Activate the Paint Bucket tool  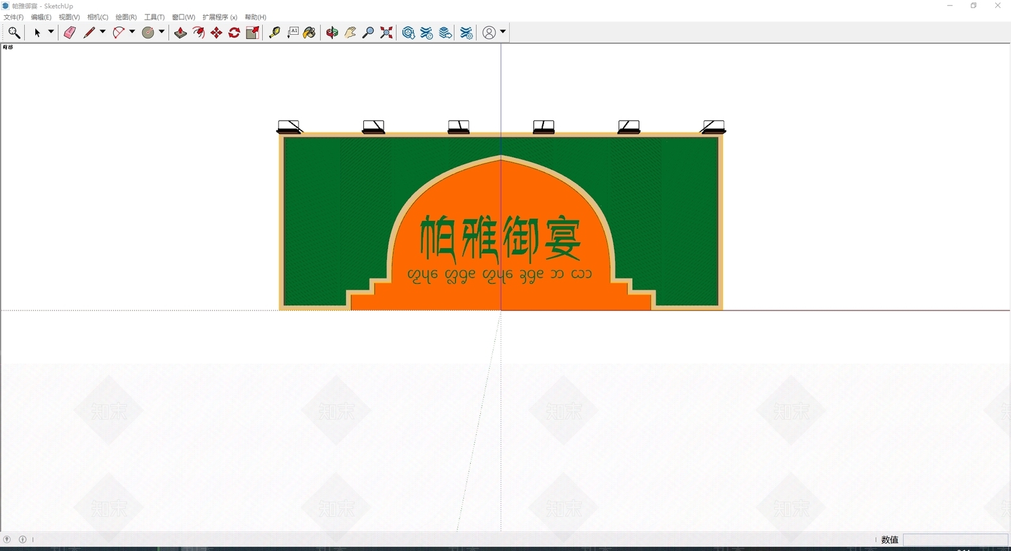click(310, 33)
